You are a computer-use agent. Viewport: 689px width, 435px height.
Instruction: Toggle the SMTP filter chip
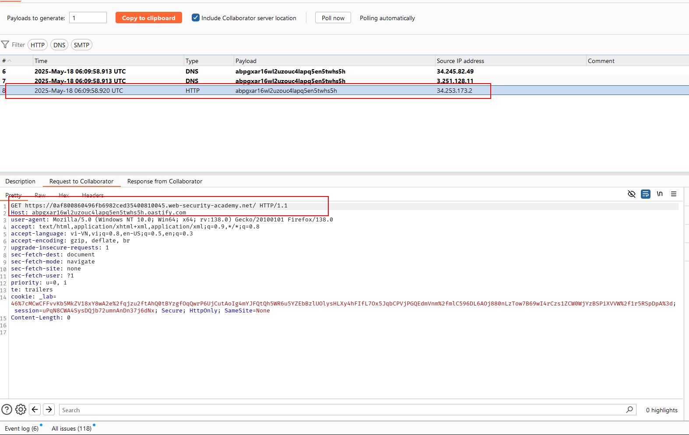81,45
